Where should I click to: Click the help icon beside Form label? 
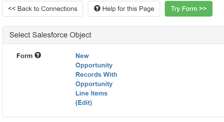[x=38, y=55]
